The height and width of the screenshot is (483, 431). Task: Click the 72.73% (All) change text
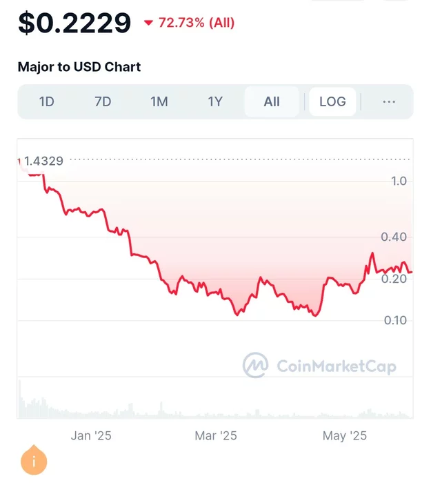pos(197,23)
